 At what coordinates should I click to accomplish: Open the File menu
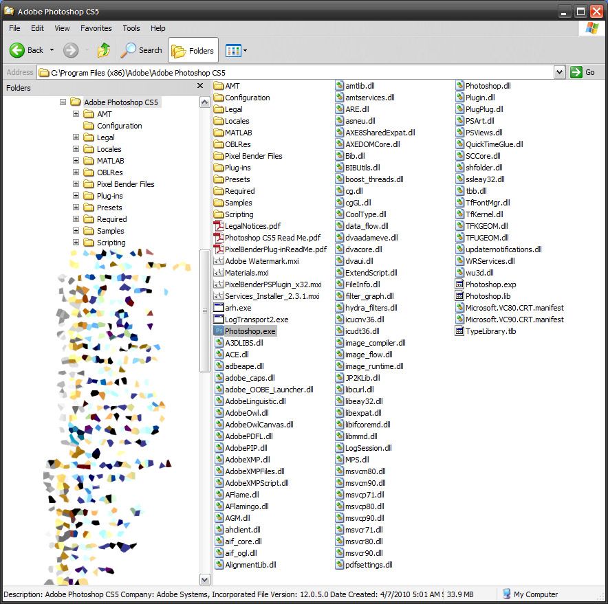tap(14, 28)
